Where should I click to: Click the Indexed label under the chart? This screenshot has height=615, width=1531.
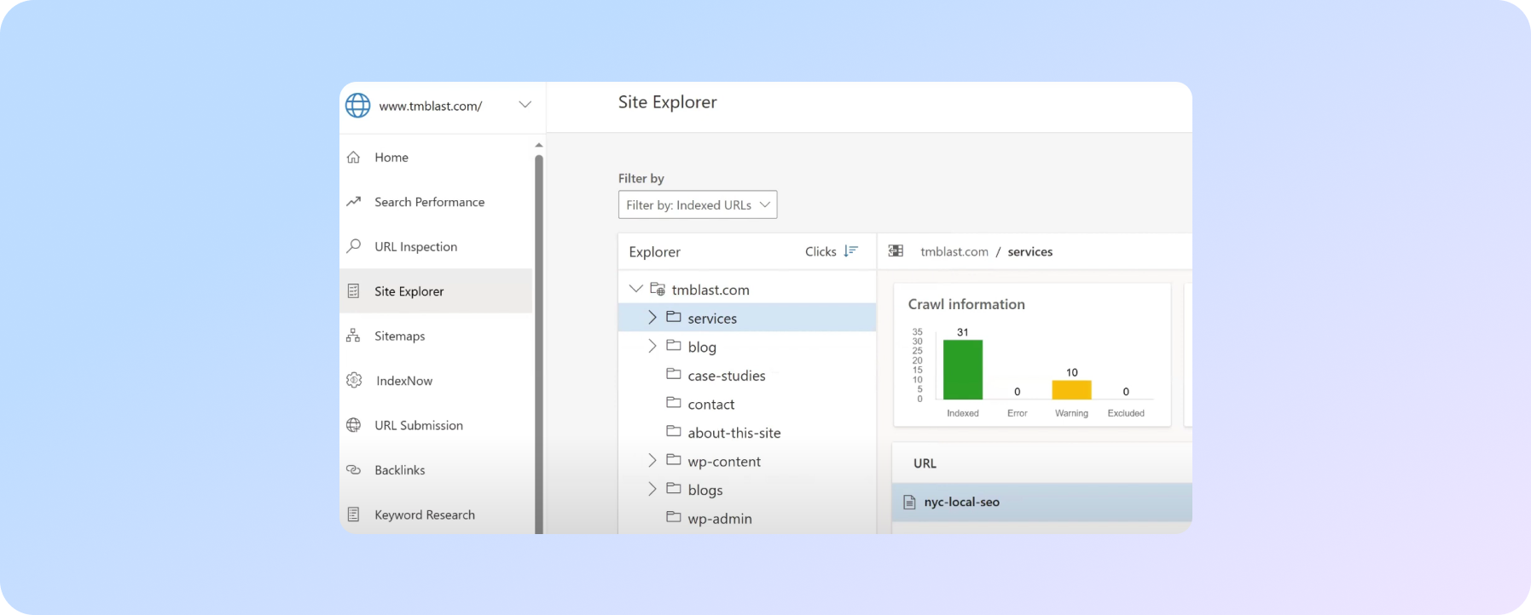pyautogui.click(x=963, y=413)
